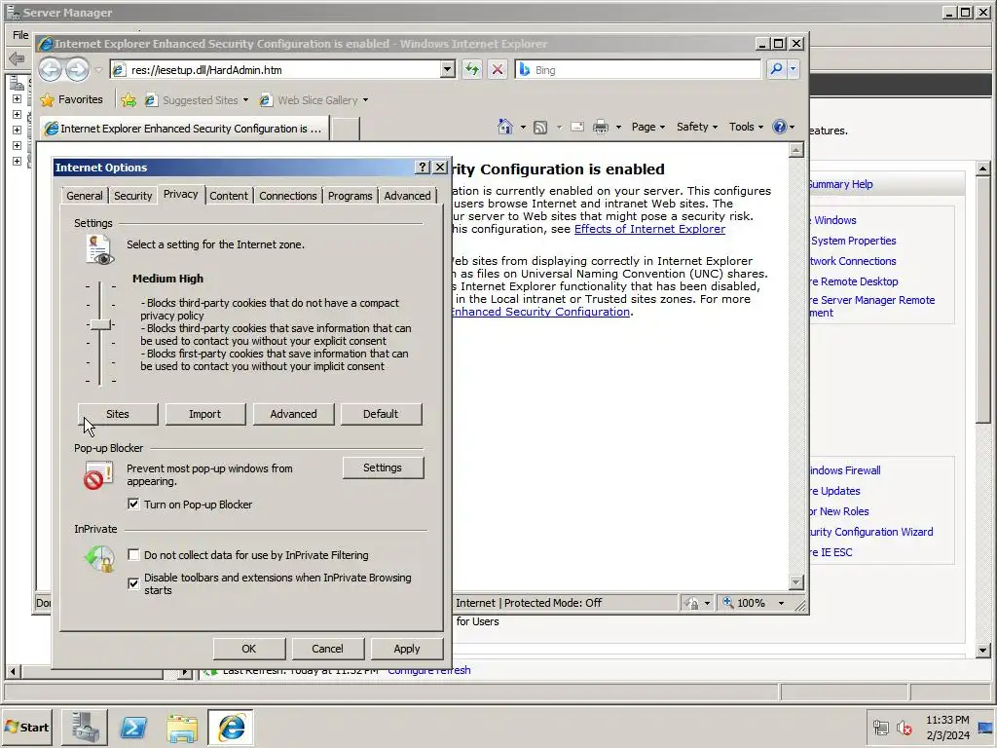Click the Internet Options help question button
997x748 pixels.
(423, 167)
